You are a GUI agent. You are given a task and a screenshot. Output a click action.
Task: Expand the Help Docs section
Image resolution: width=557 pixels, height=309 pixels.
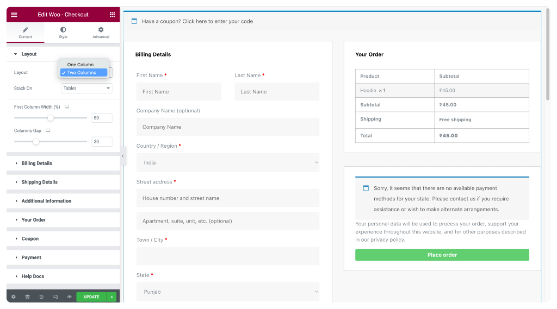(63, 276)
